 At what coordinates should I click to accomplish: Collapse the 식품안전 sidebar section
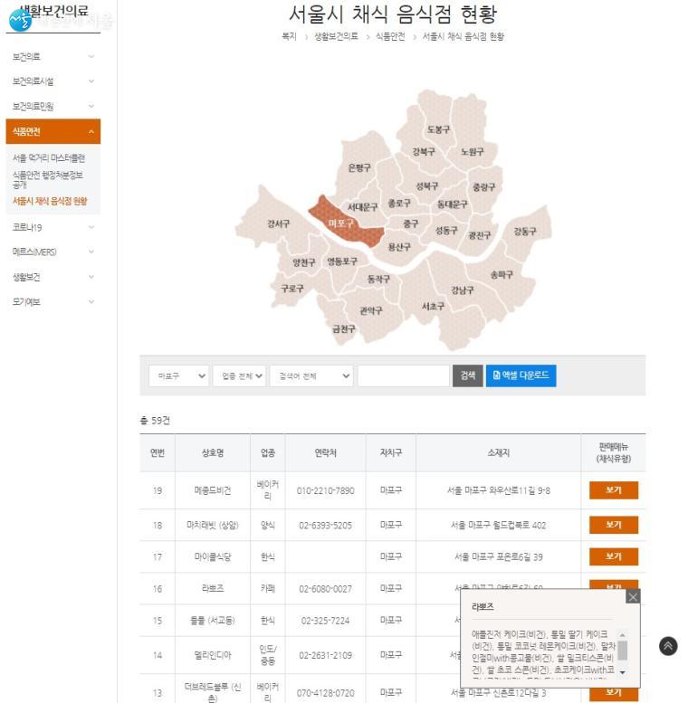(x=53, y=131)
